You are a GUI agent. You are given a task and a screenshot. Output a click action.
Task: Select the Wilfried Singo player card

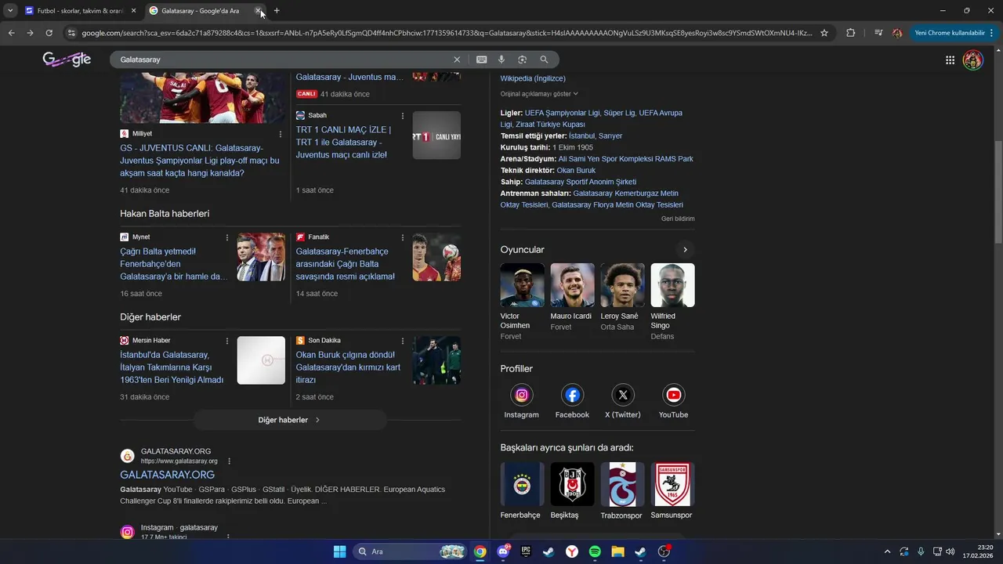tap(672, 302)
